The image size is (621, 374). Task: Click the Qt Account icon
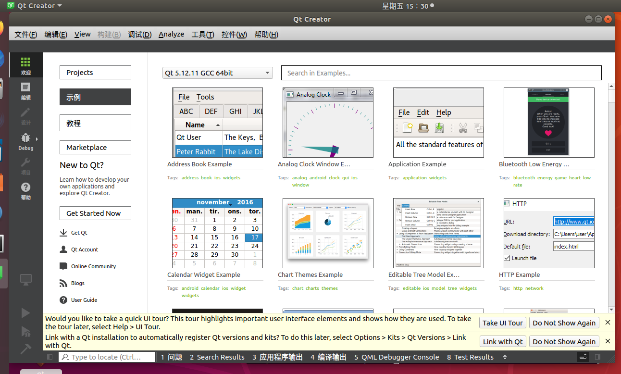pos(63,249)
